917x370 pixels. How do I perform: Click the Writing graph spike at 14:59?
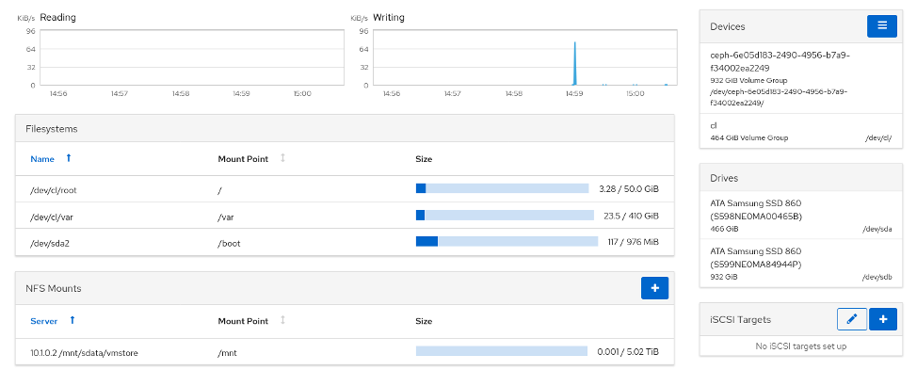tap(575, 63)
